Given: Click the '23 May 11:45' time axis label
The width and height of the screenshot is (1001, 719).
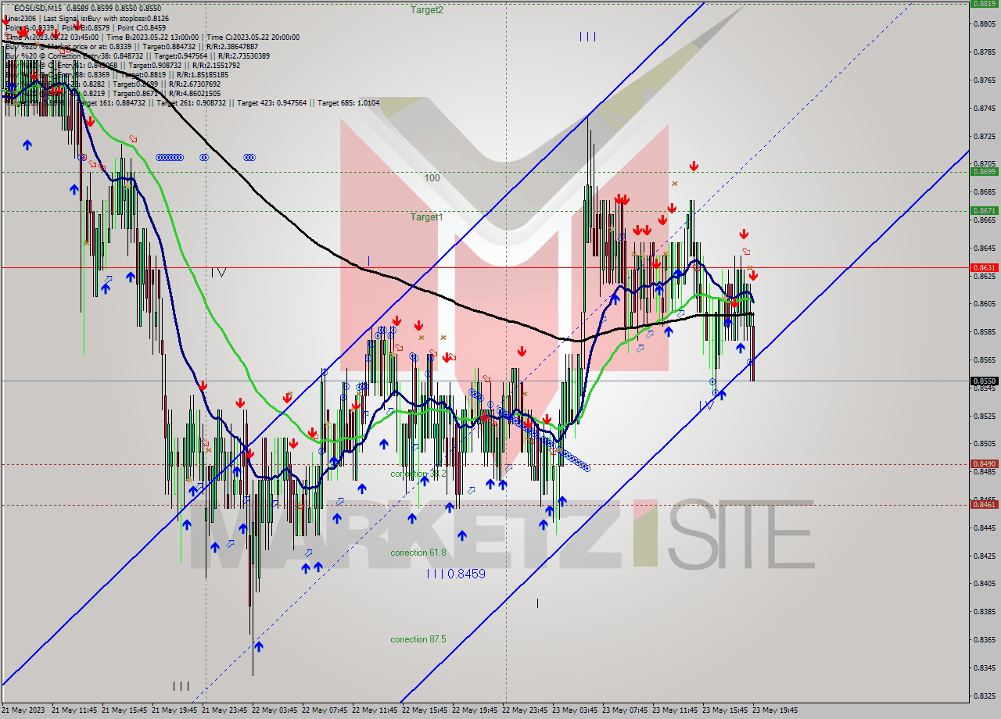Looking at the screenshot, I should click(x=675, y=710).
